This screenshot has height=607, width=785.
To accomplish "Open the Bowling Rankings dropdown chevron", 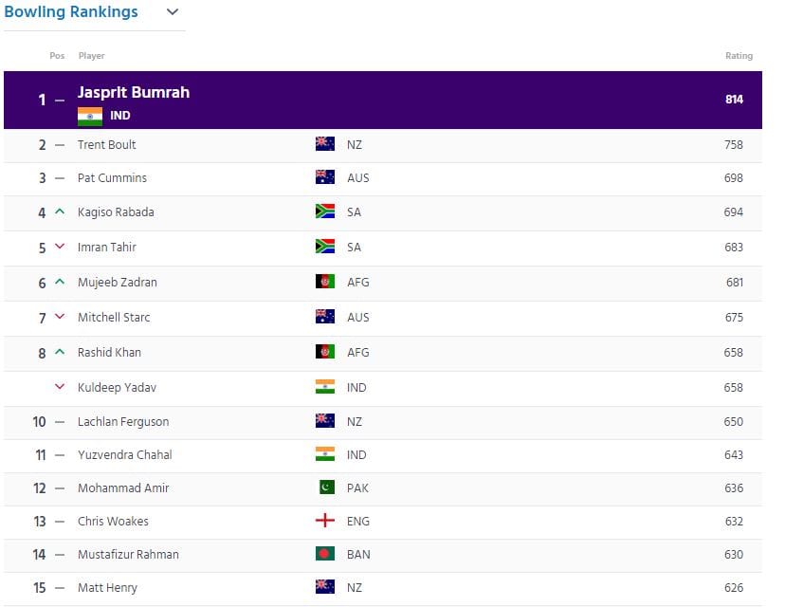I will (172, 12).
